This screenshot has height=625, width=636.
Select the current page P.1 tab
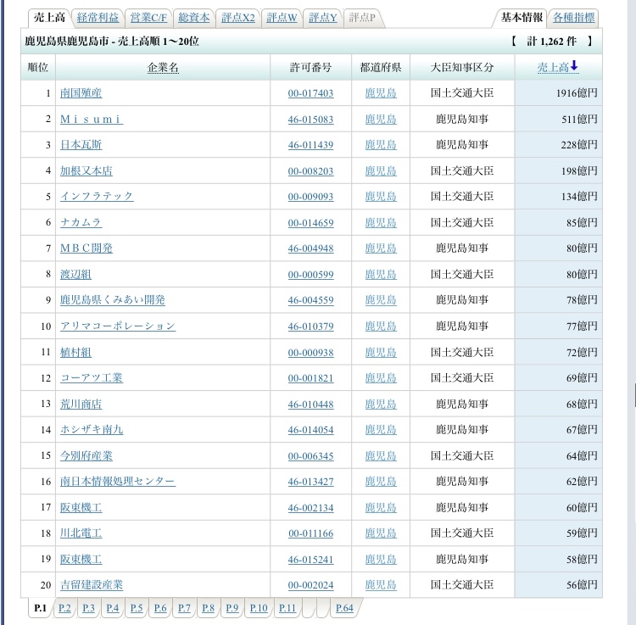tap(41, 608)
